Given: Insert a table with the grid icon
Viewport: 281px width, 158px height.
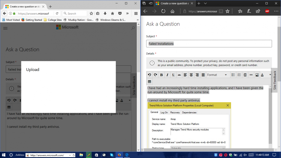Looking at the screenshot, I should tap(149, 82).
